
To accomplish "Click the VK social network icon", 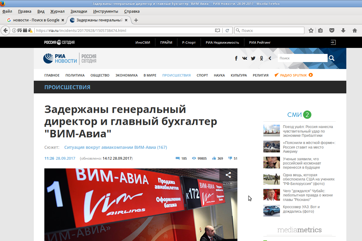I will (245, 58).
